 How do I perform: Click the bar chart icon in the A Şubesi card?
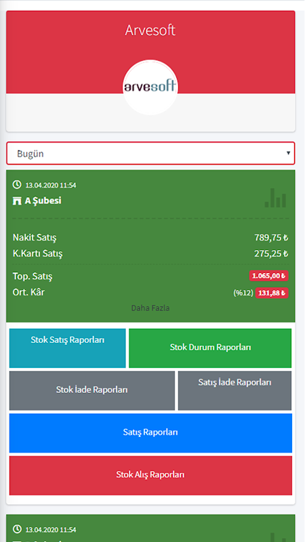coord(276,198)
